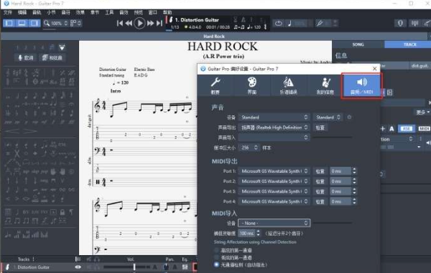This screenshot has height=273, width=431.
Task: Close the Guitar Pro preferences dialog
Action: coord(374,69)
